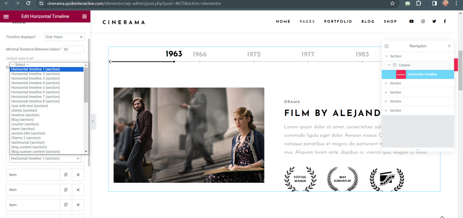Jump to 1966 on timeline
The height and width of the screenshot is (218, 463).
point(200,54)
